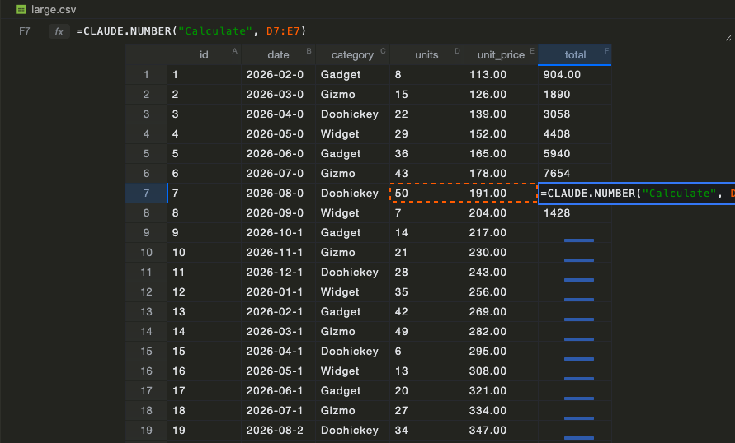
Task: Click the units cell showing 27
Action: point(426,411)
